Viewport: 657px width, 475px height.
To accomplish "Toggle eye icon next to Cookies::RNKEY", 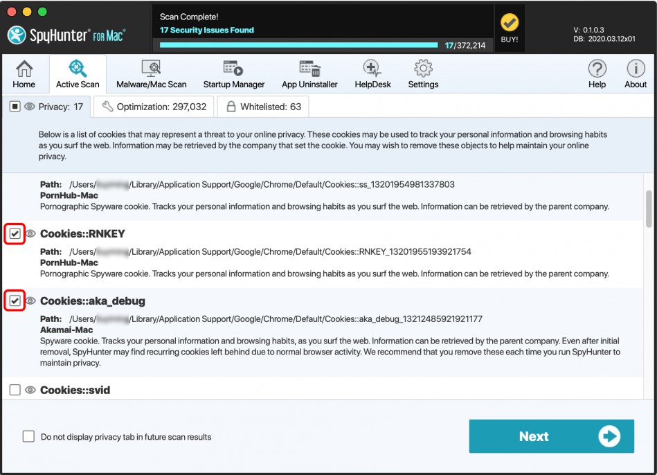I will 30,234.
